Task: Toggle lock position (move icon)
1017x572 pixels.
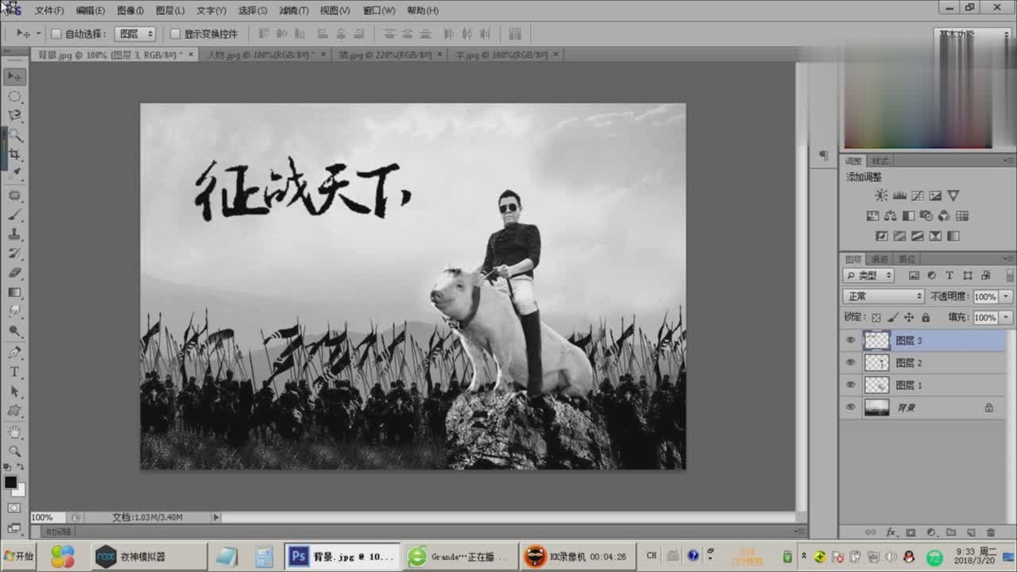Action: click(909, 318)
